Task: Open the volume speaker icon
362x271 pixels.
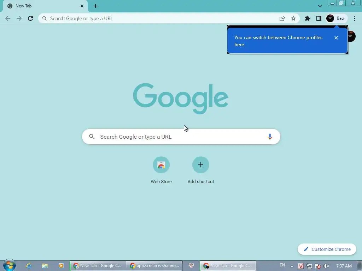Action: (326, 266)
